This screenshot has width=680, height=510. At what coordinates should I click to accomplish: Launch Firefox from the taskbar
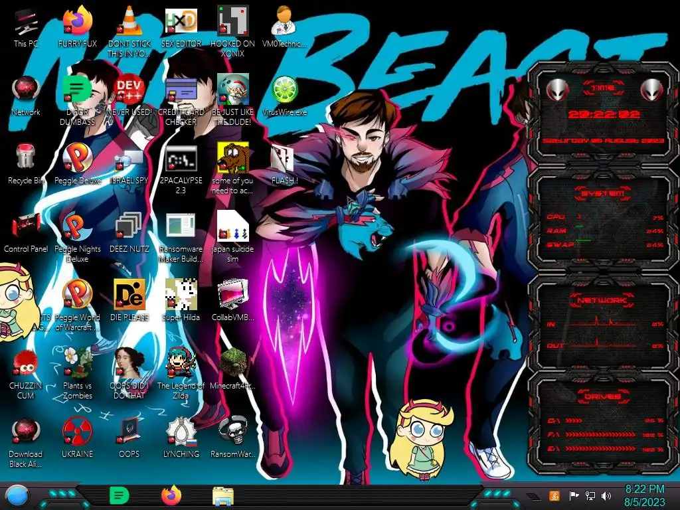171,495
